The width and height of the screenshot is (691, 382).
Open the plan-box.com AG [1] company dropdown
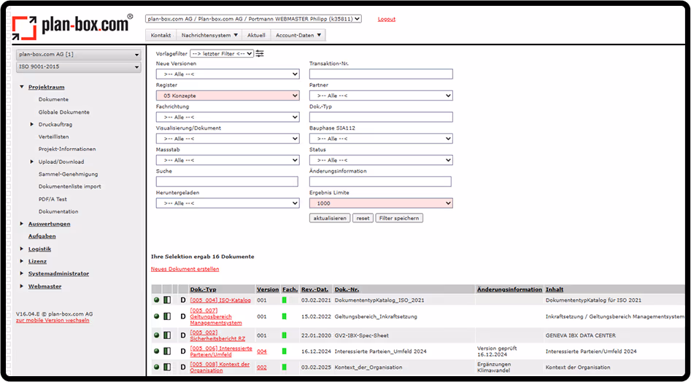point(78,55)
